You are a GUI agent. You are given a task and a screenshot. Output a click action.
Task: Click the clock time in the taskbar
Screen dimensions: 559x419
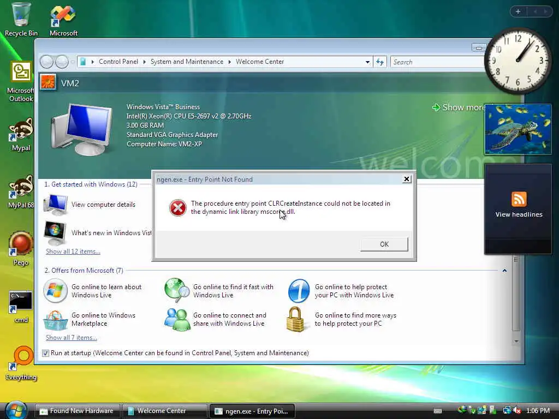538,411
